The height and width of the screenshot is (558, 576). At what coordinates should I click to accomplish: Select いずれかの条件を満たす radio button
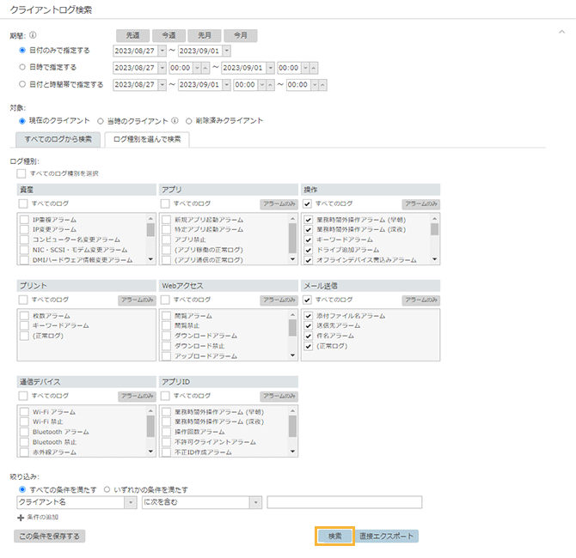click(107, 489)
